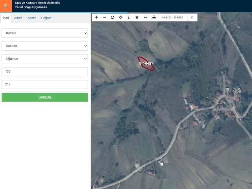
Task: Focus the parcel number field containing 216
Action: (x=45, y=84)
